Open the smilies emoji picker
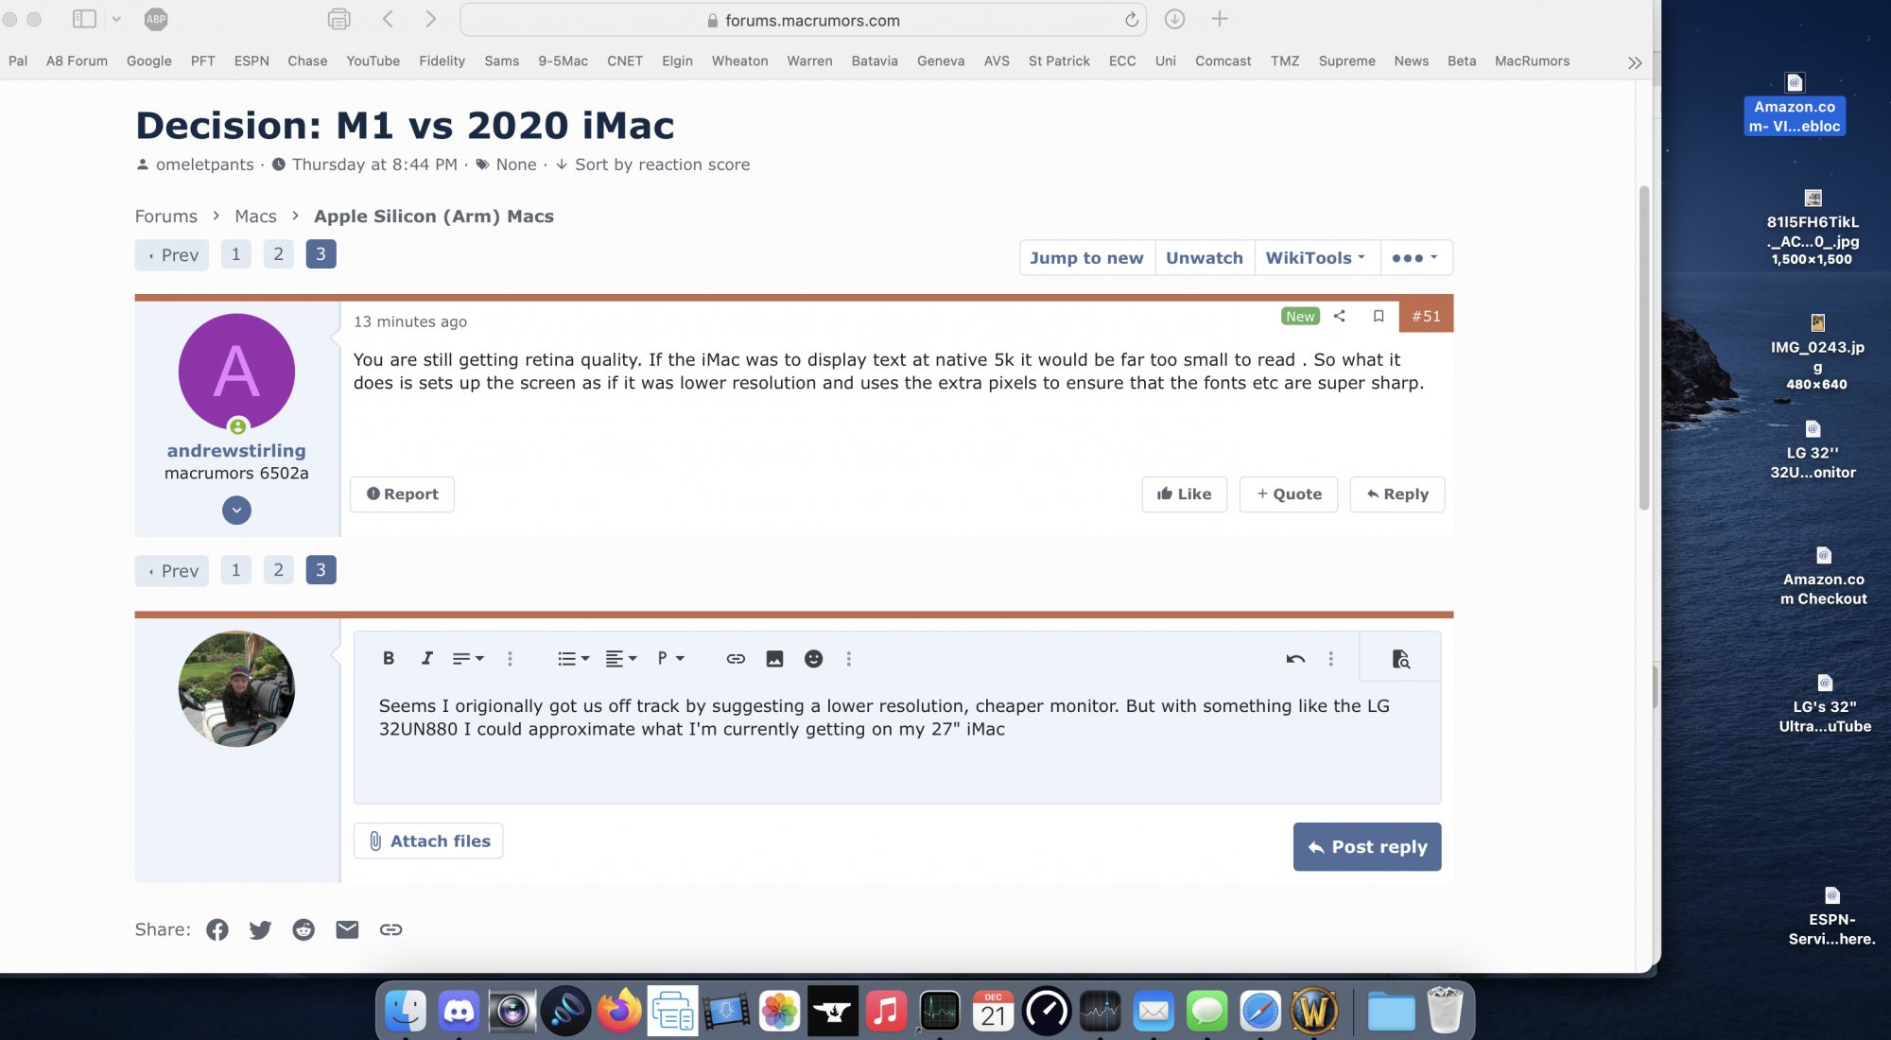 pos(813,659)
